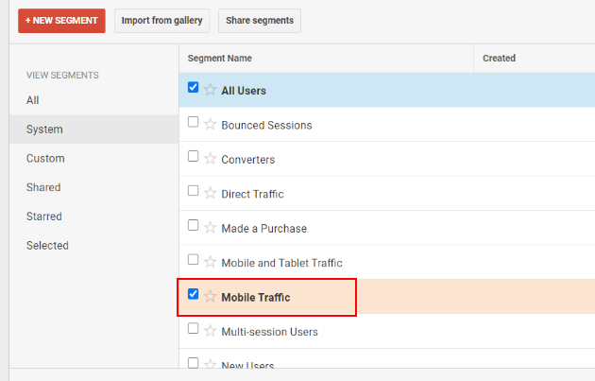This screenshot has width=595, height=381.
Task: Tick the Direct Traffic checkbox
Action: click(x=194, y=191)
